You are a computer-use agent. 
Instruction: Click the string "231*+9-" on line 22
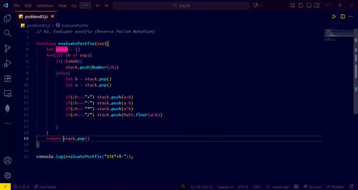point(116,156)
